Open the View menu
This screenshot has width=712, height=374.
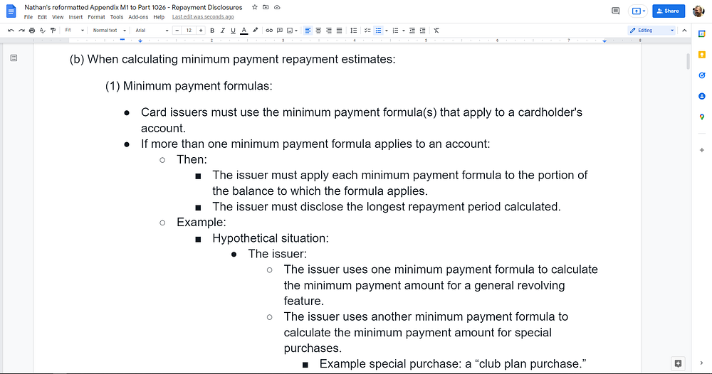point(58,17)
